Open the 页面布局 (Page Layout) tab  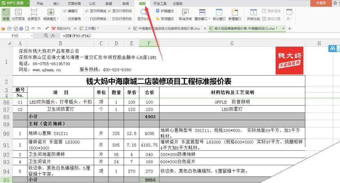[x=74, y=3]
